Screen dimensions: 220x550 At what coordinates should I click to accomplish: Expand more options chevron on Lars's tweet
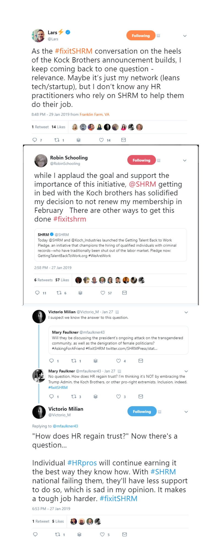[185, 36]
